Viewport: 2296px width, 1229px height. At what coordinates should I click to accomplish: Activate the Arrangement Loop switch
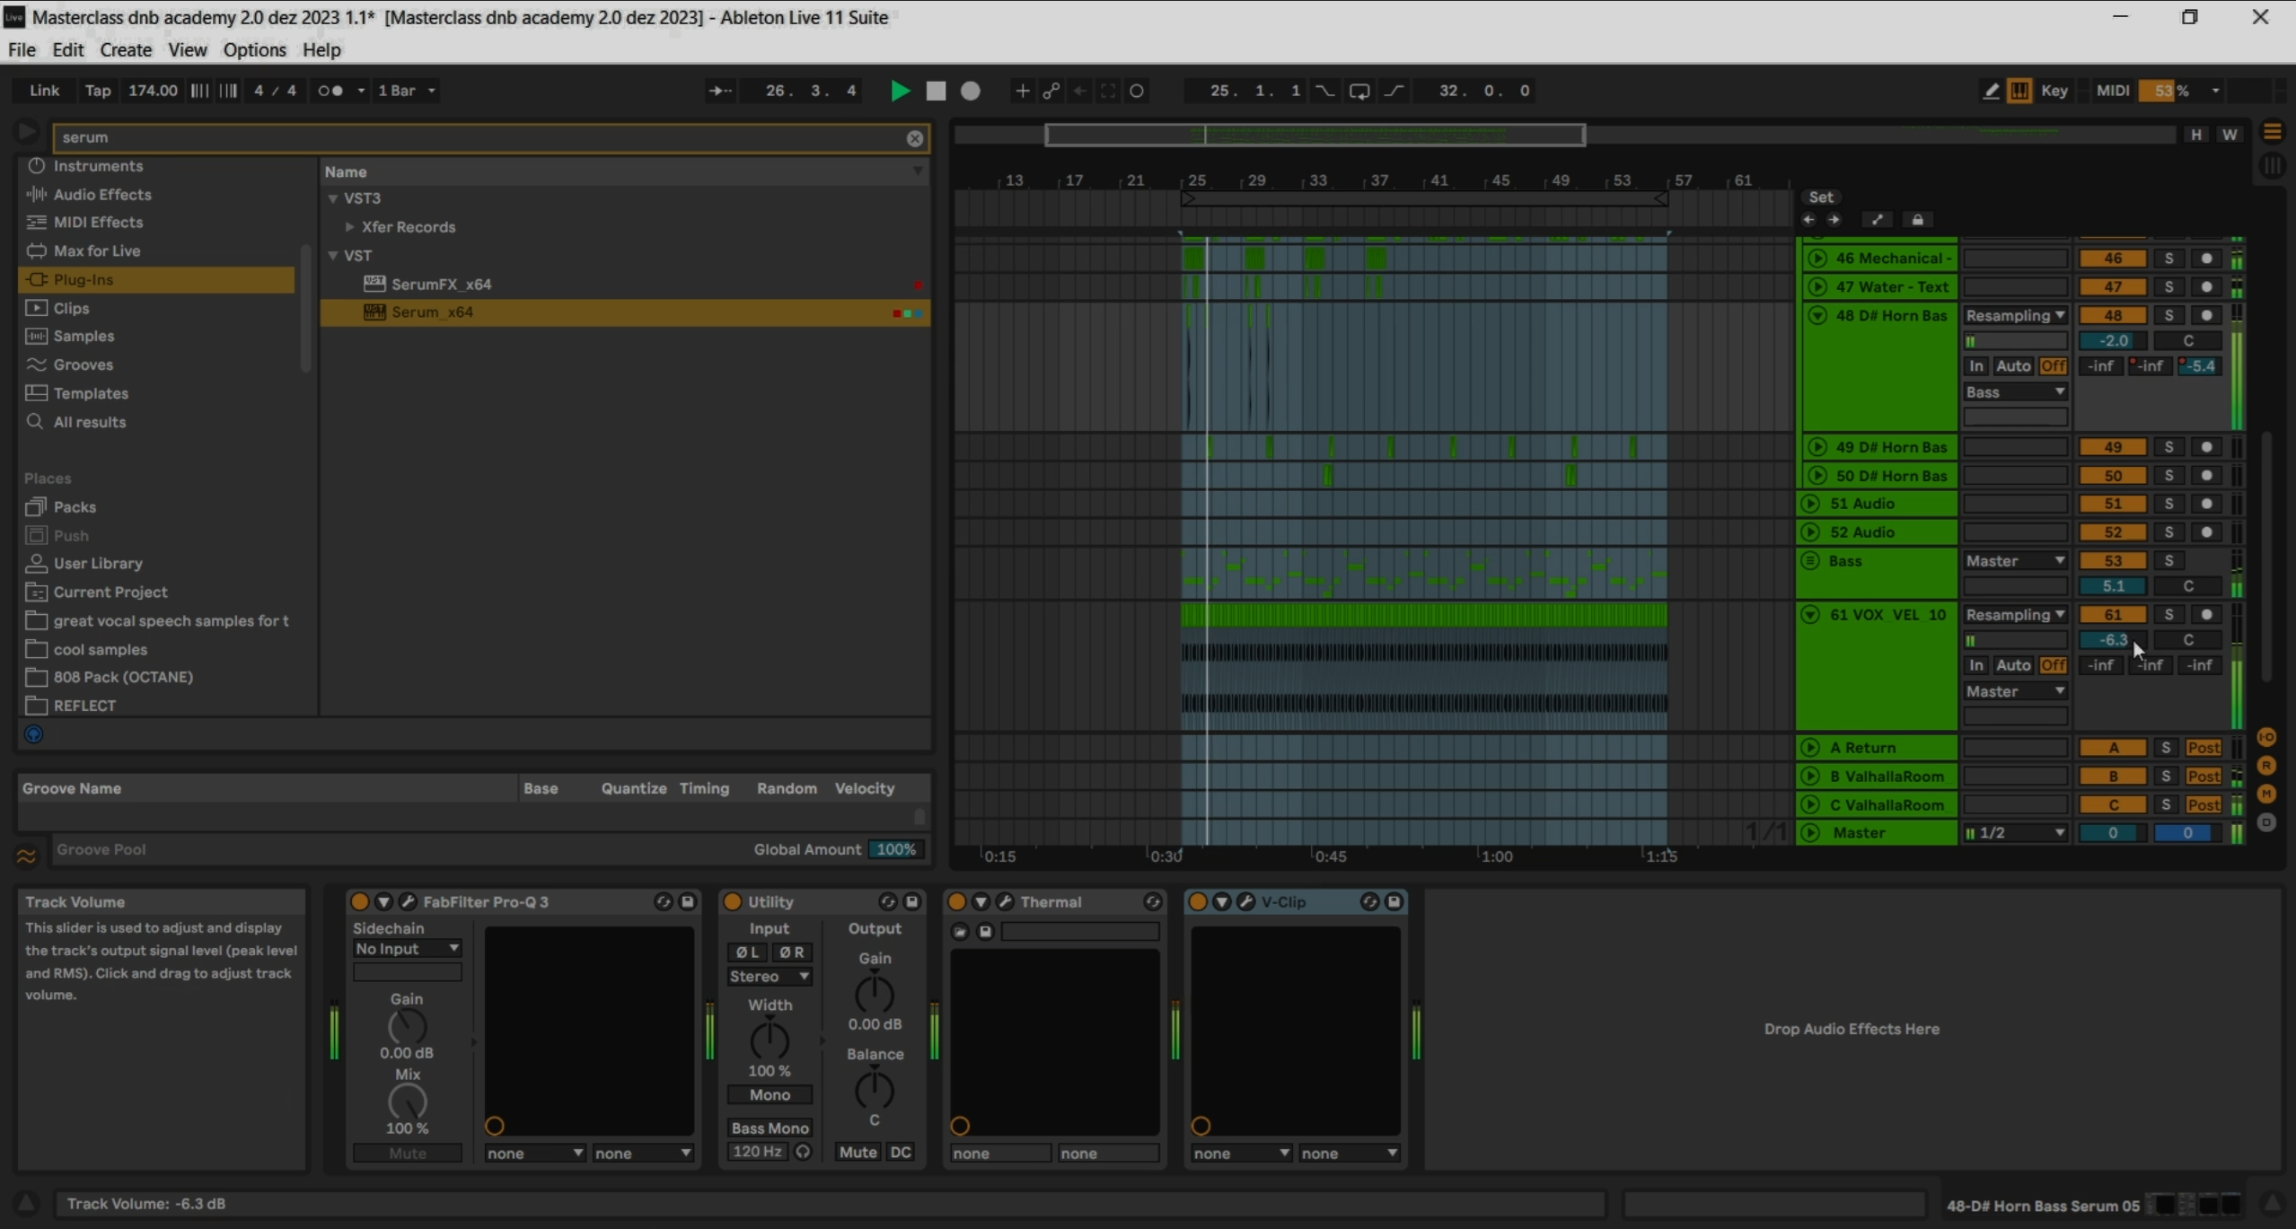1359,91
